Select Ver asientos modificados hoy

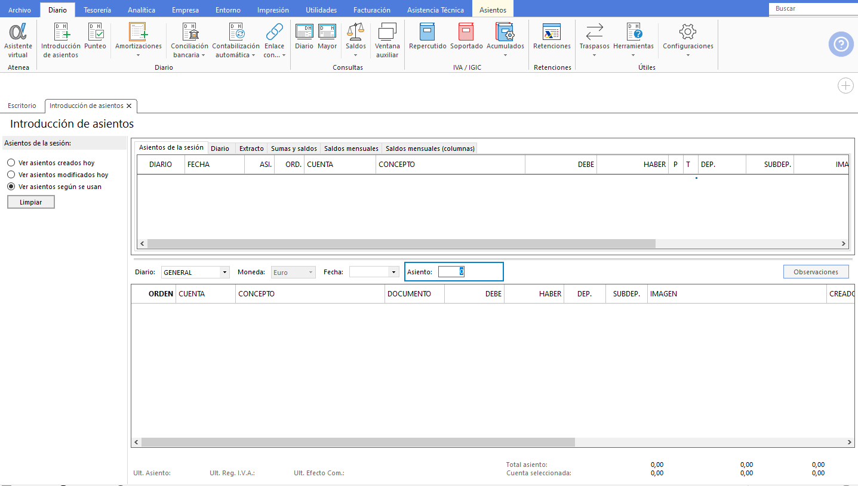click(11, 175)
